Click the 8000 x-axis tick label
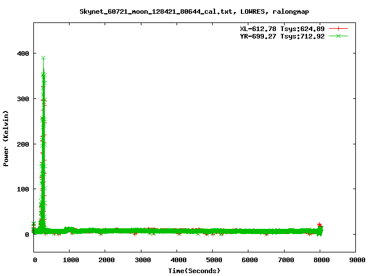The image size is (368, 276). tap(321, 260)
